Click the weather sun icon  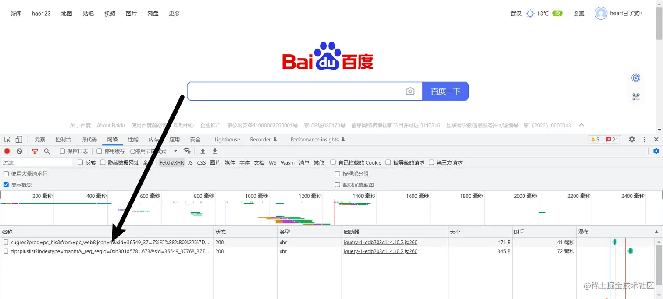coord(530,14)
